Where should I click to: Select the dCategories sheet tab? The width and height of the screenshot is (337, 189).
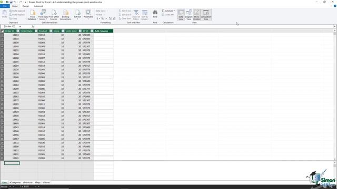[x=15, y=183]
